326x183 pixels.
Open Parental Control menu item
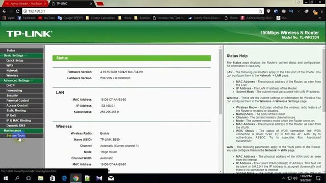click(17, 100)
